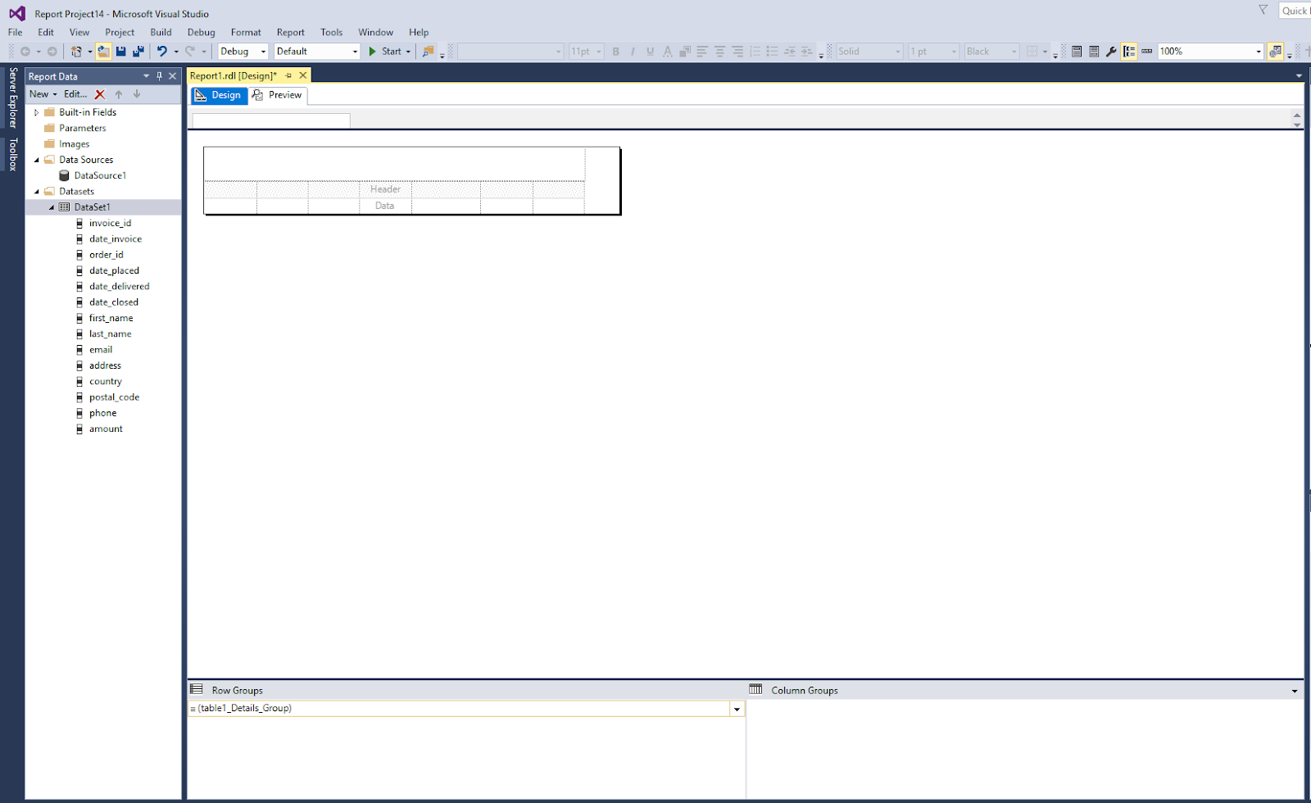Screen dimensions: 1311x803
Task: Collapse the Datasets node
Action: [36, 192]
